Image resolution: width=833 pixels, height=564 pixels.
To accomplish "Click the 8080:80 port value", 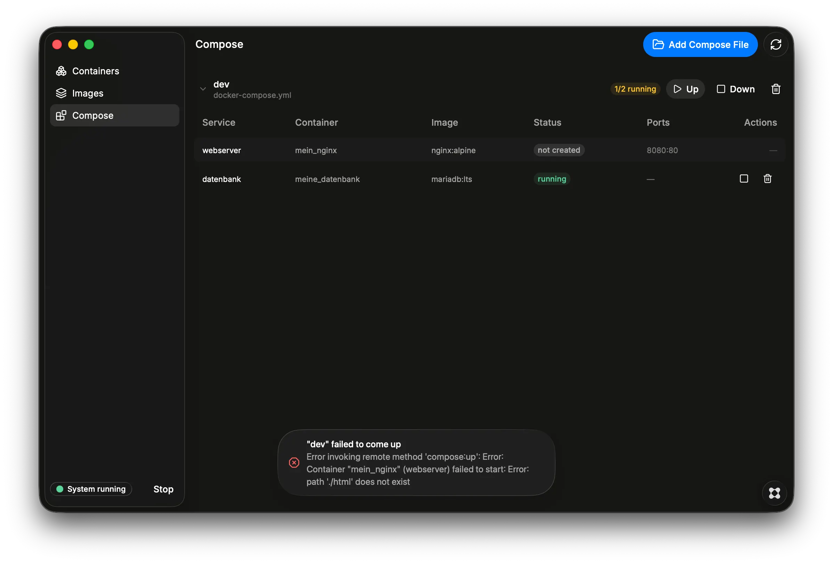I will click(x=662, y=150).
